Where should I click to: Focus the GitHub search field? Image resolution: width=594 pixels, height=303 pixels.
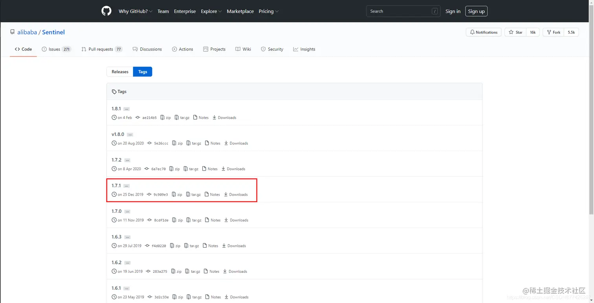[403, 11]
